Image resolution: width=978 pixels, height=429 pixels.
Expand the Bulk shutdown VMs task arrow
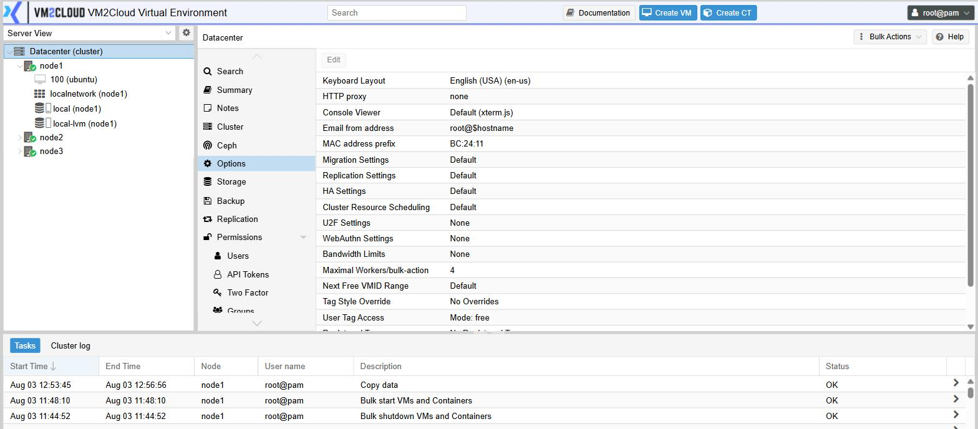coord(956,415)
